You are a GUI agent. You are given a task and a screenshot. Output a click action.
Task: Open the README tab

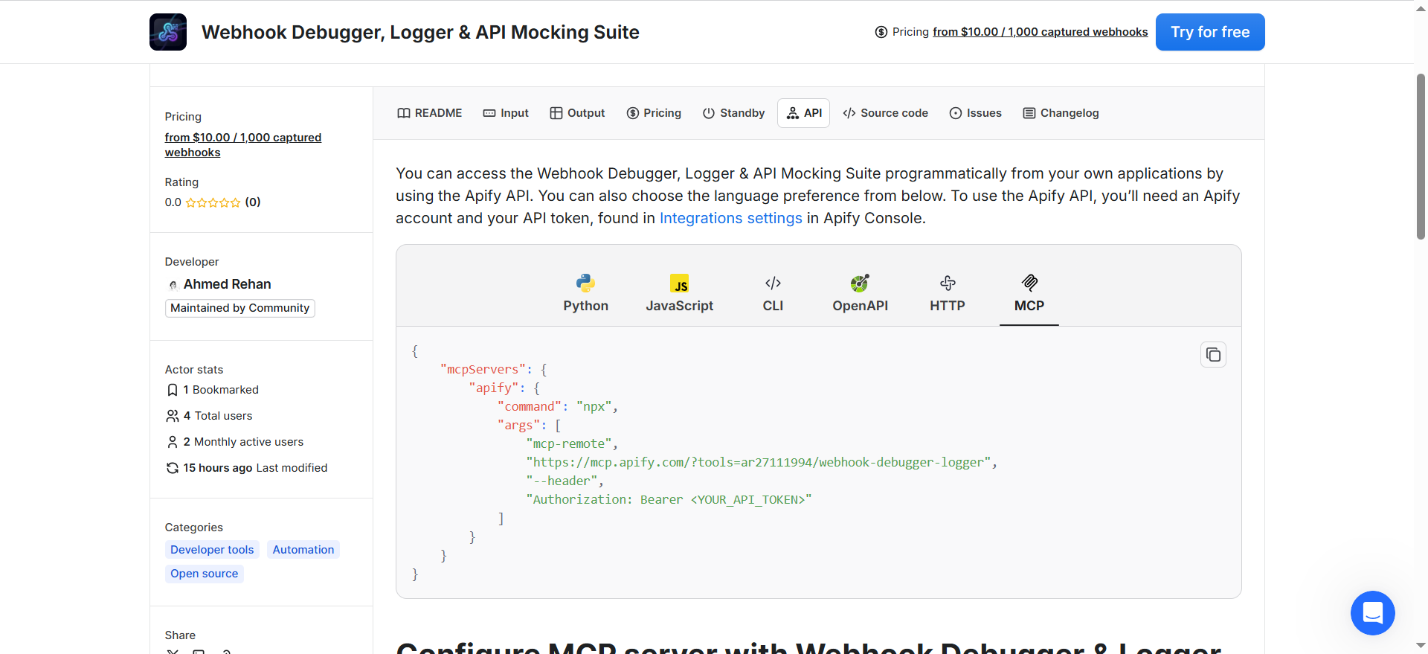[430, 113]
